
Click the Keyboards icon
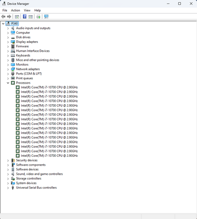(x=13, y=56)
